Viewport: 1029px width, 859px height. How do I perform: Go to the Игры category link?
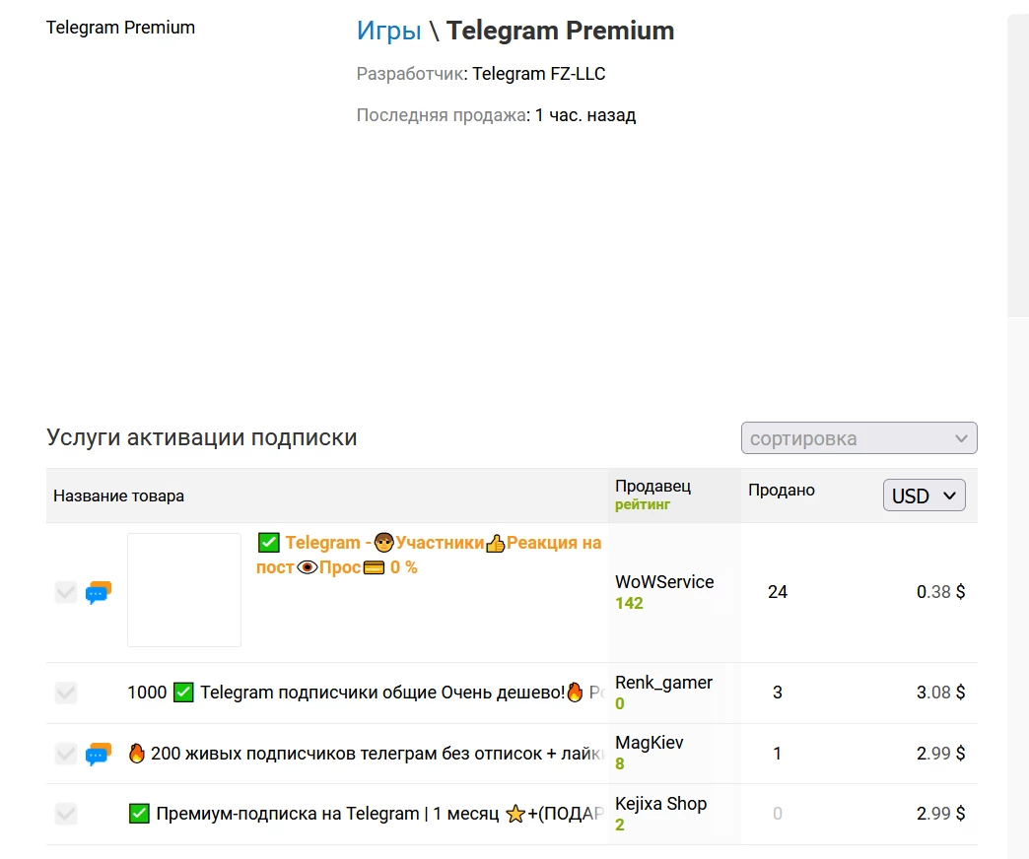pyautogui.click(x=388, y=31)
